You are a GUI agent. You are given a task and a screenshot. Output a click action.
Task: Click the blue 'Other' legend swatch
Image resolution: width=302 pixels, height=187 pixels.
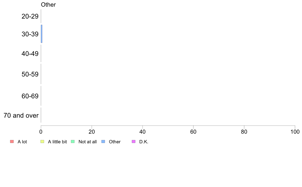pyautogui.click(x=103, y=142)
